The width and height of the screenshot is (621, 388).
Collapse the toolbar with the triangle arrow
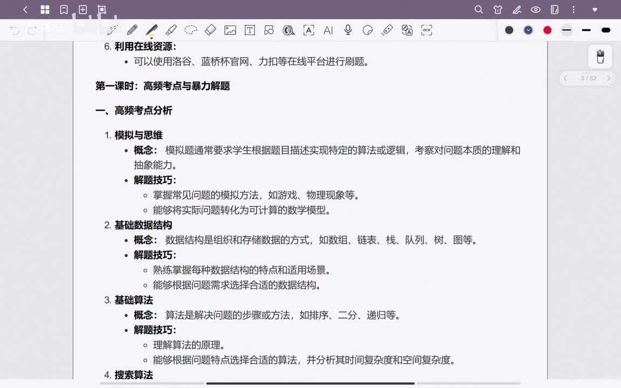pyautogui.click(x=595, y=10)
